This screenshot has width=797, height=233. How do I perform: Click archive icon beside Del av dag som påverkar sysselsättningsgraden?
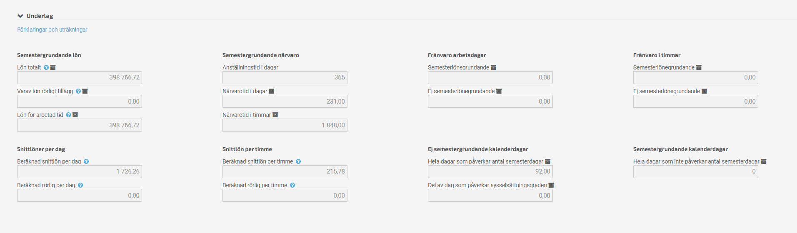551,185
